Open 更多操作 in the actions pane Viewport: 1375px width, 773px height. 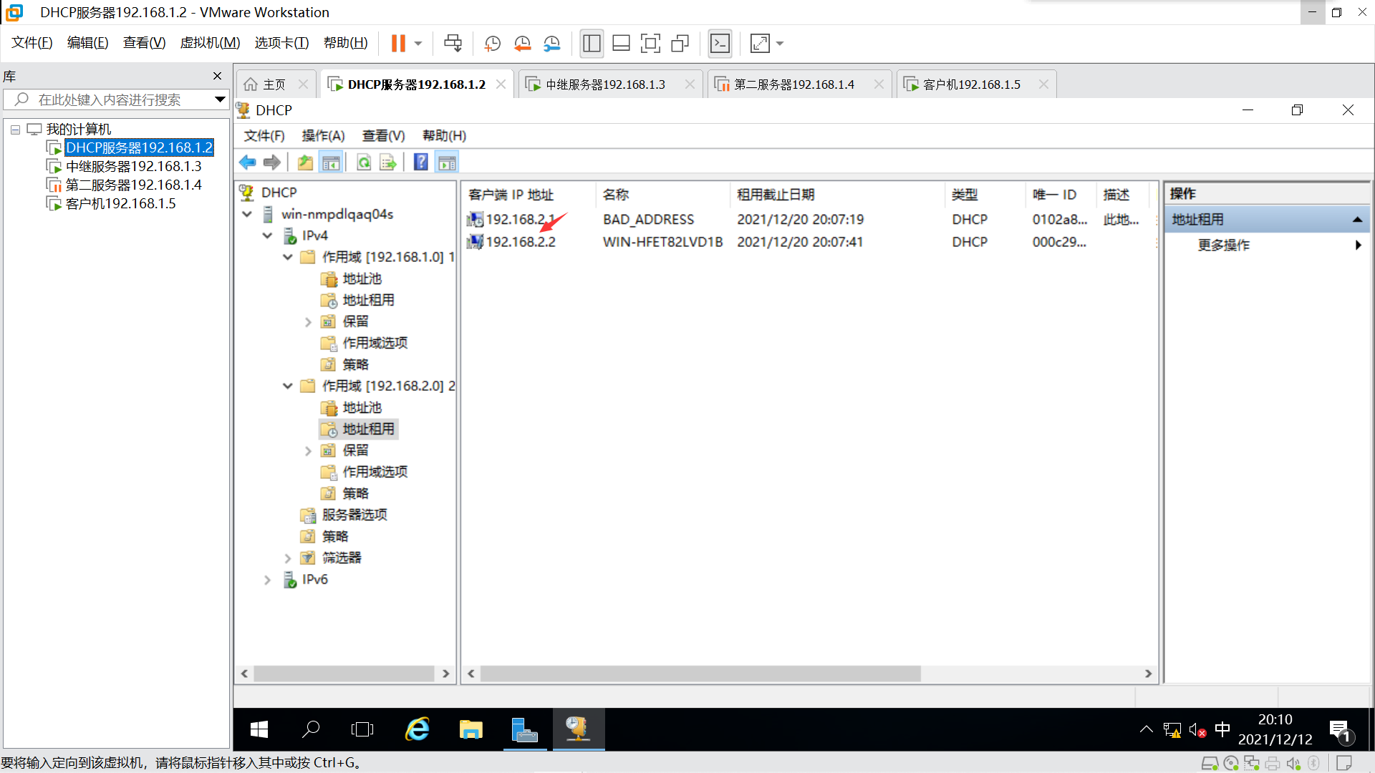point(1223,245)
